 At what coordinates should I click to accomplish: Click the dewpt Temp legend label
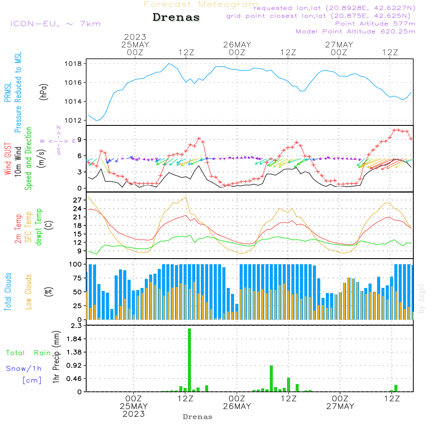[38, 227]
